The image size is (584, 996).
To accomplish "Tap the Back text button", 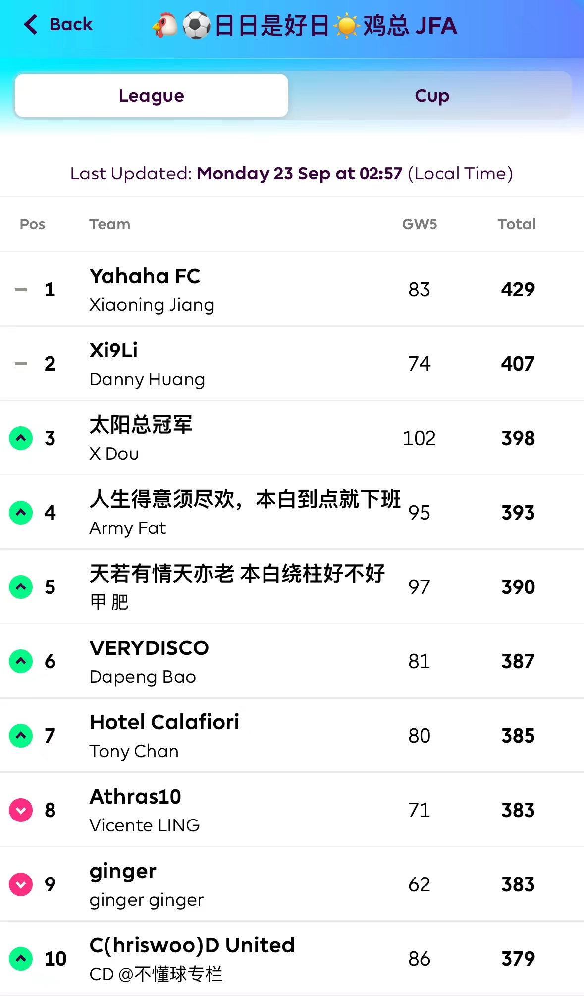I will point(71,24).
